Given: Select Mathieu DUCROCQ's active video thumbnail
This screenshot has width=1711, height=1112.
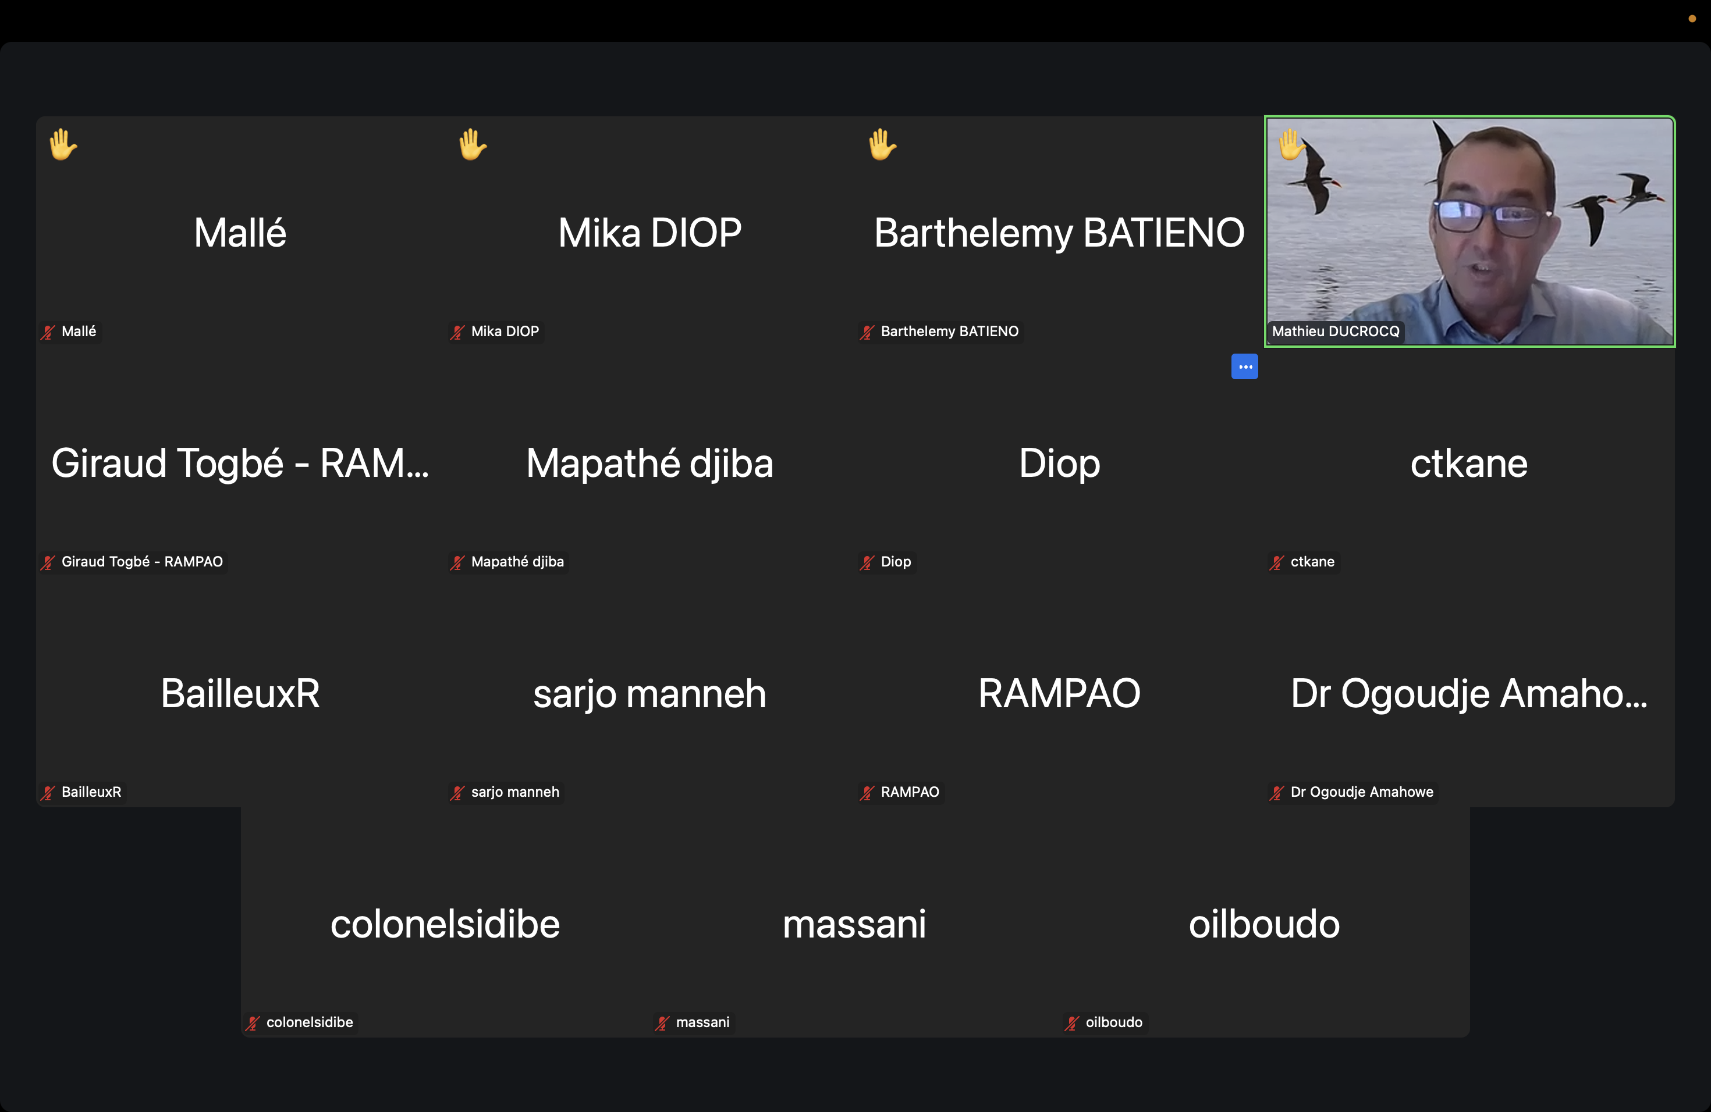Looking at the screenshot, I should click(1469, 231).
